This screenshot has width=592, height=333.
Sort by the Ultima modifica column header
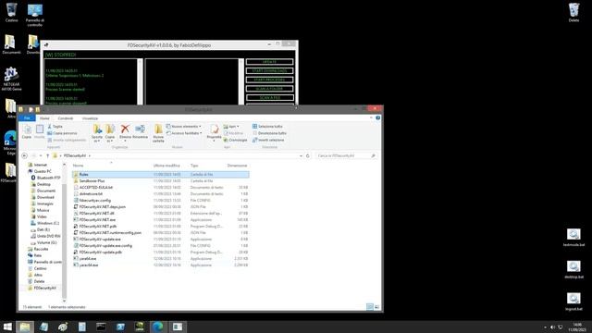(166, 166)
